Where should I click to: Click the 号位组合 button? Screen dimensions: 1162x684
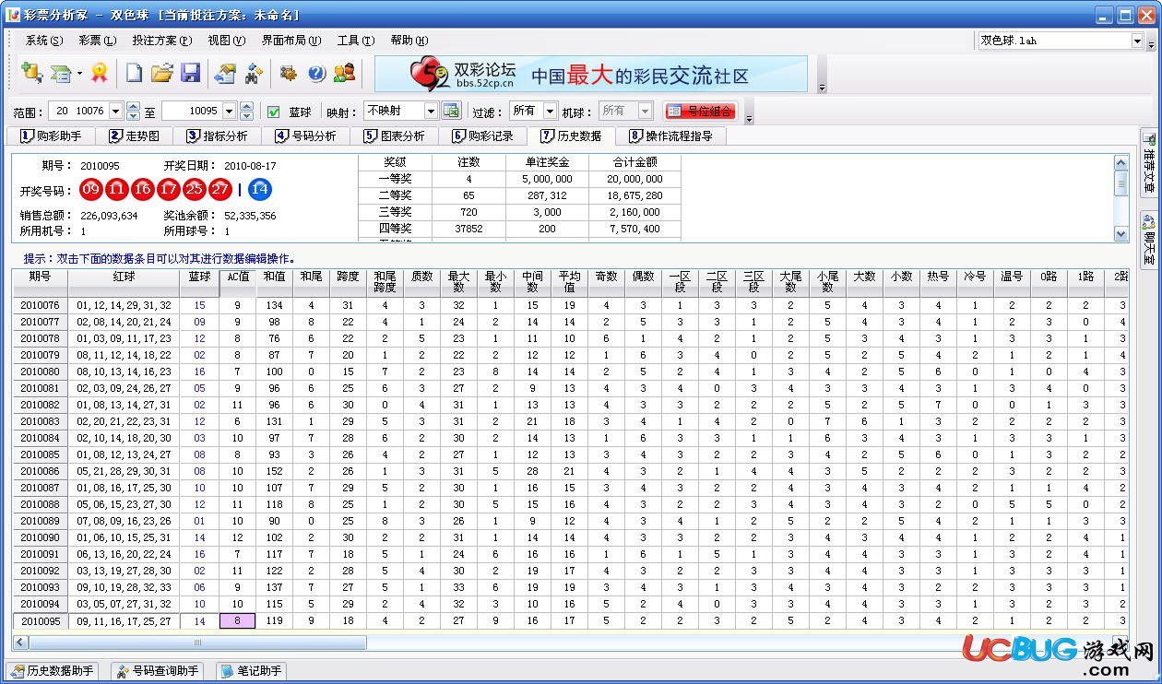[x=701, y=111]
